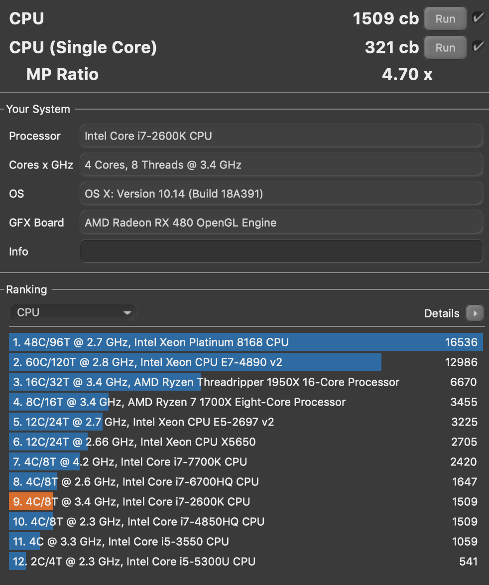489x585 pixels.
Task: Click the MP Ratio label
Action: tap(62, 74)
